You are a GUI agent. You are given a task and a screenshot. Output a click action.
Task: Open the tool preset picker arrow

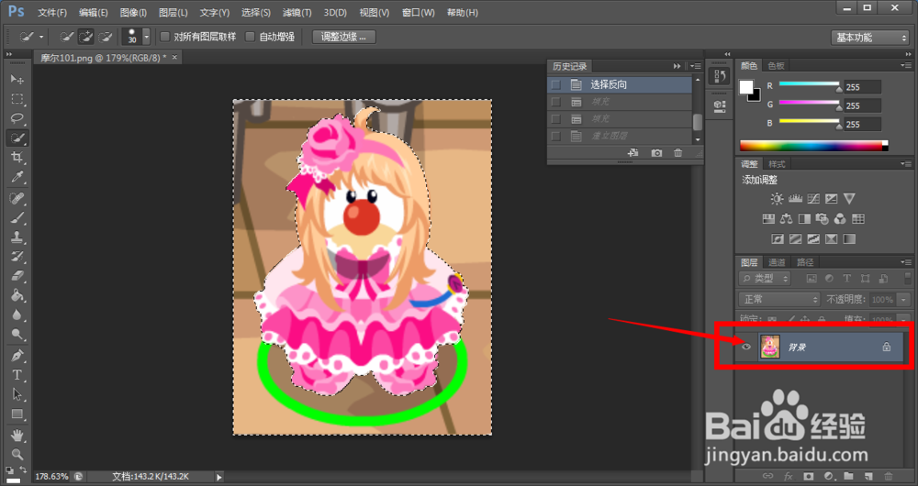click(41, 38)
